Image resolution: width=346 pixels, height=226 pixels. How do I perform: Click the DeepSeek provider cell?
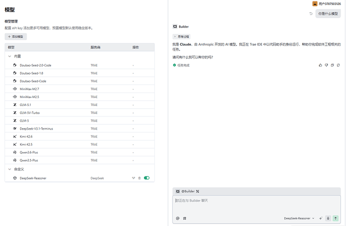(97, 178)
